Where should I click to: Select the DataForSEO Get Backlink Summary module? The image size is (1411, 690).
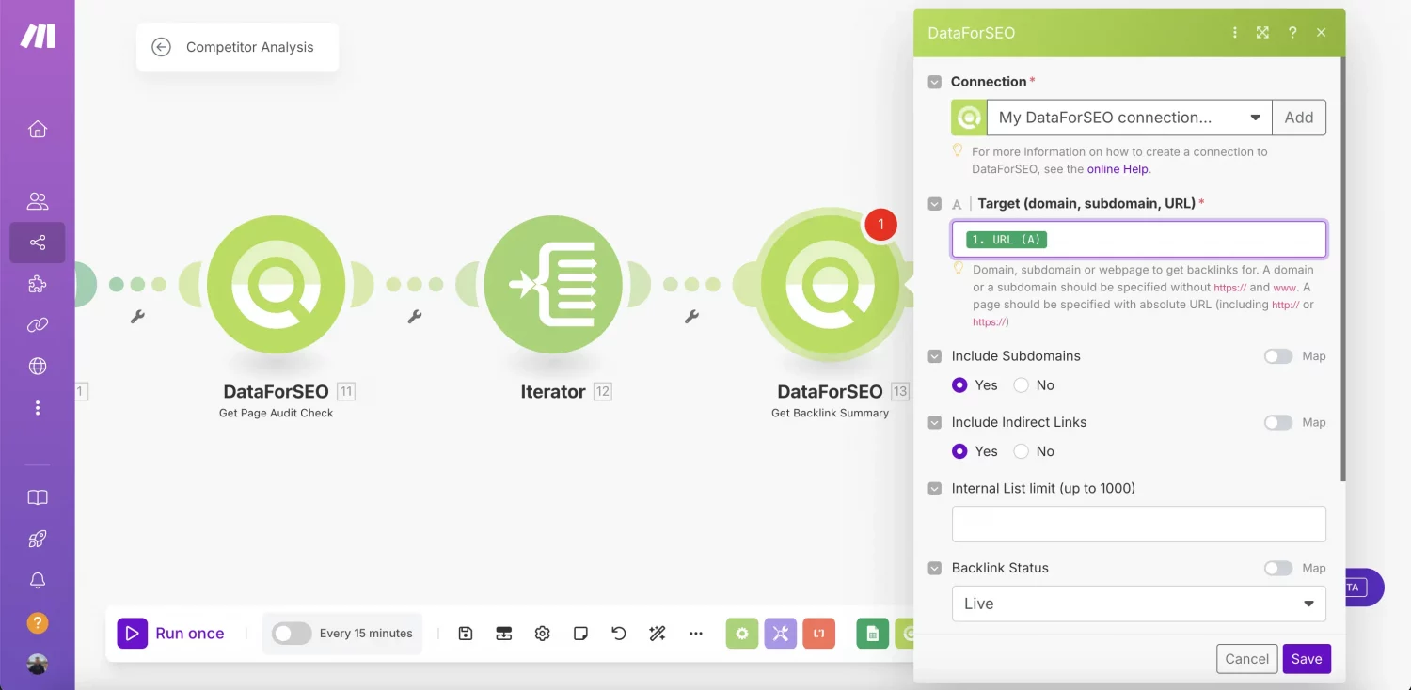(x=830, y=285)
